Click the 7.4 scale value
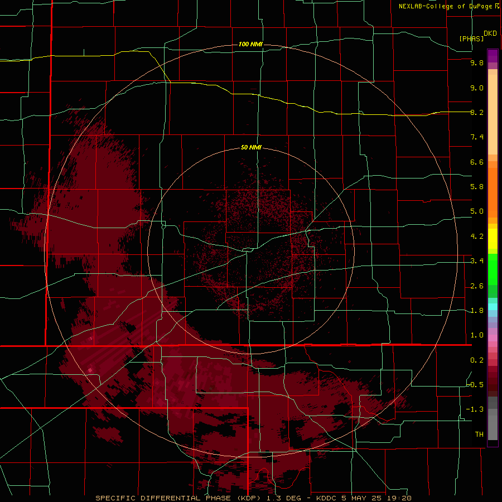 [477, 137]
